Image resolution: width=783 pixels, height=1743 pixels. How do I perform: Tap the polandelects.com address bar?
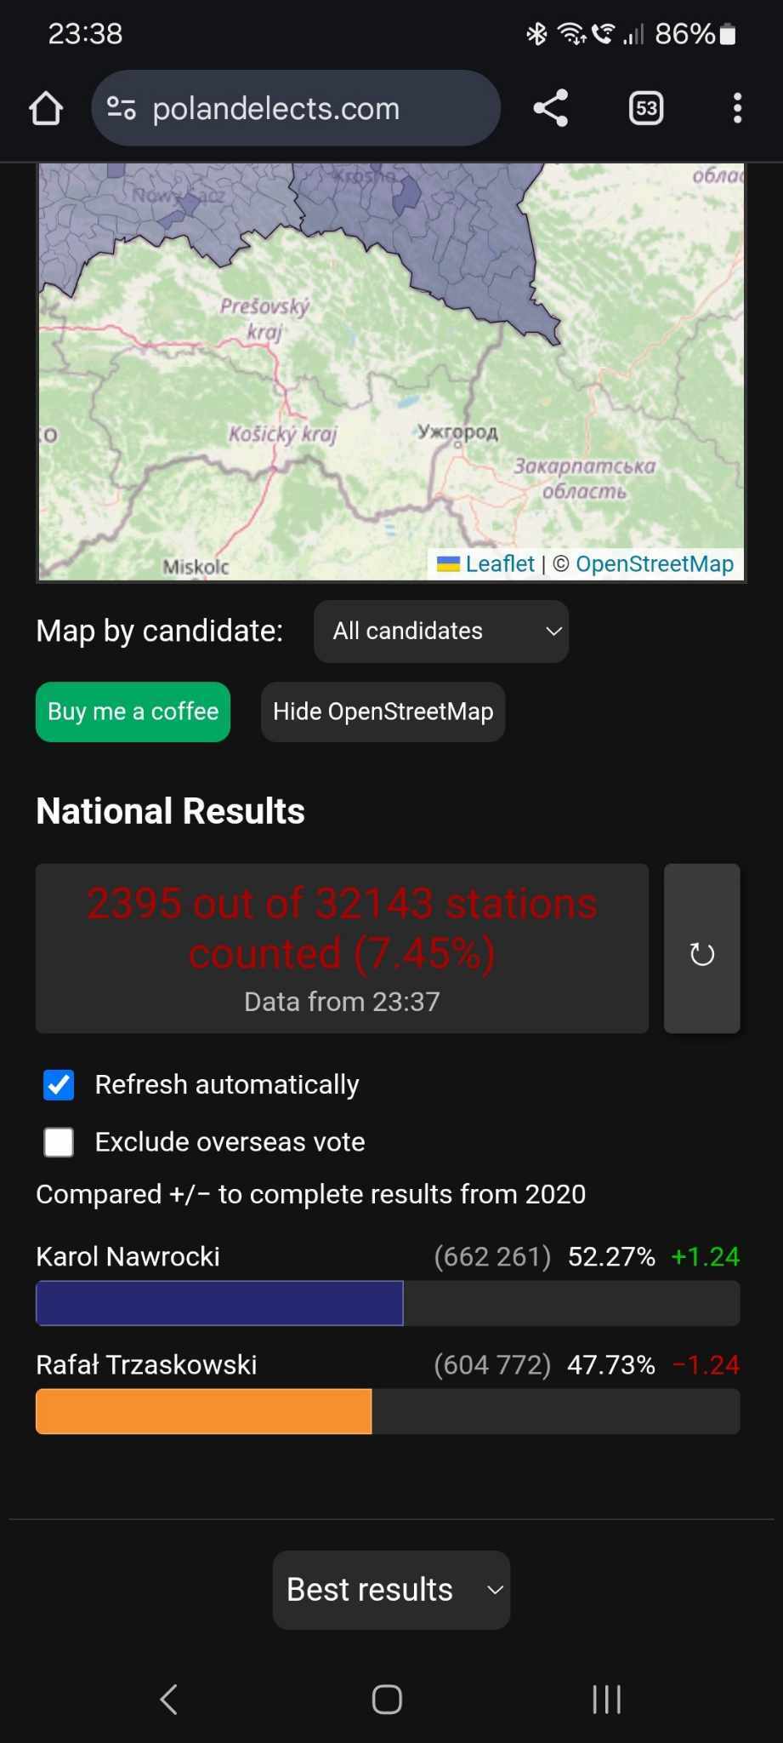coord(298,109)
